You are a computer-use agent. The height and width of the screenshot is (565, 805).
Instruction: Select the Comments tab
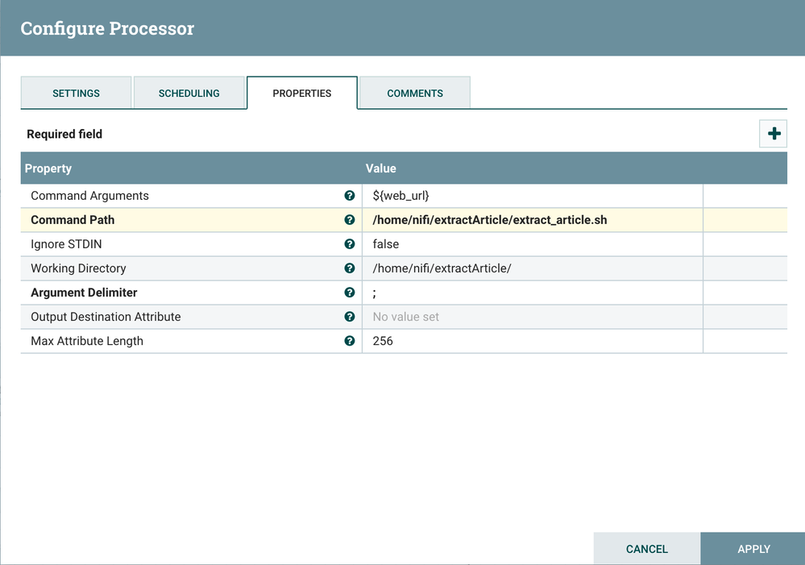coord(415,93)
